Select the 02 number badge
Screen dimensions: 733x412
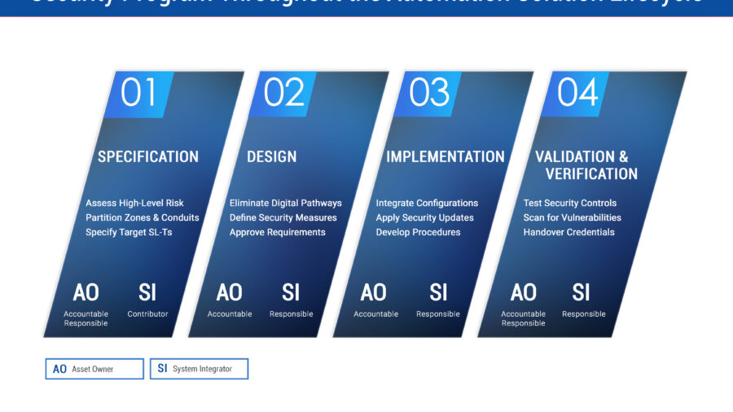tap(283, 94)
